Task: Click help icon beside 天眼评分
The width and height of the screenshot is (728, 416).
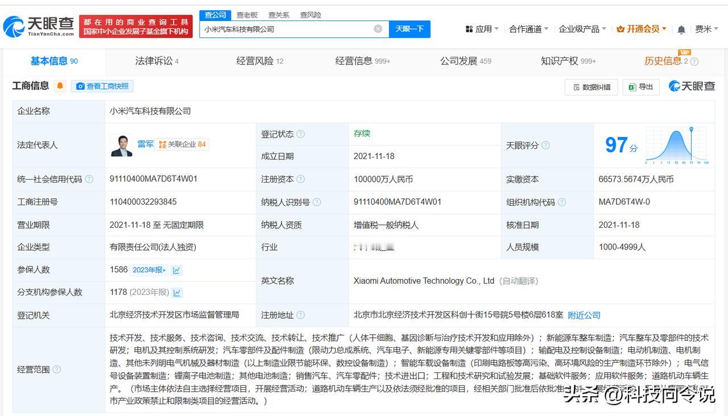Action: tap(545, 145)
